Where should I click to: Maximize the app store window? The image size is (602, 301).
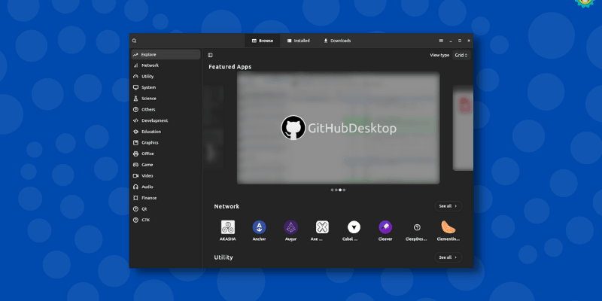click(460, 41)
